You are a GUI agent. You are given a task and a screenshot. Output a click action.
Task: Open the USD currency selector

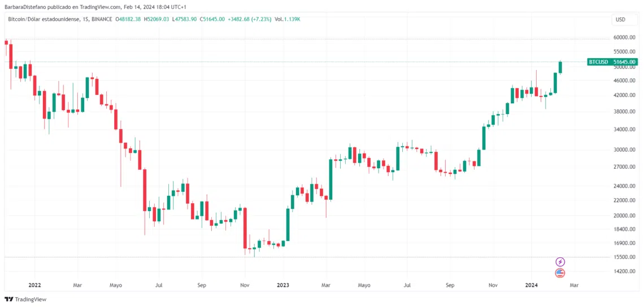[x=620, y=19]
